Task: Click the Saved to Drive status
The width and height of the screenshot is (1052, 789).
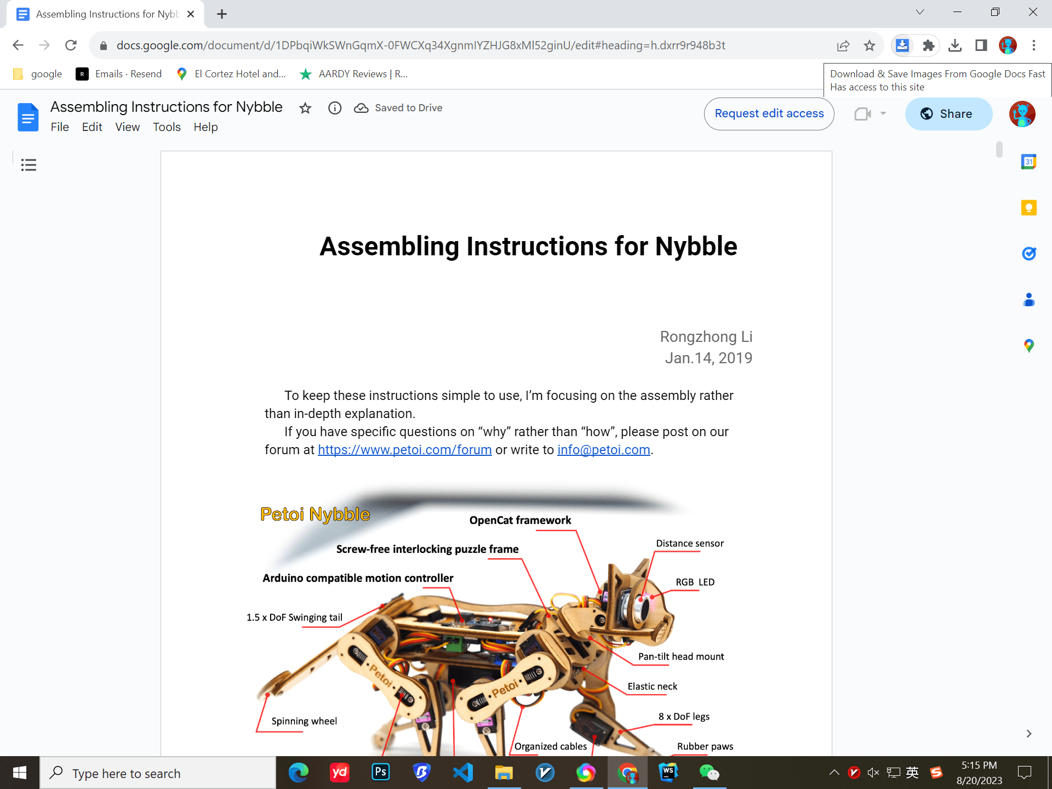Action: point(398,108)
